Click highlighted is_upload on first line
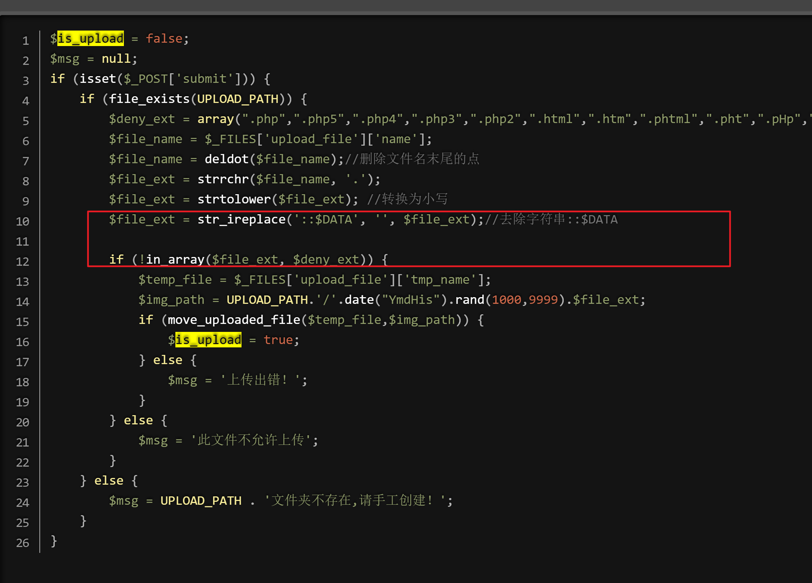The height and width of the screenshot is (583, 812). [x=90, y=39]
